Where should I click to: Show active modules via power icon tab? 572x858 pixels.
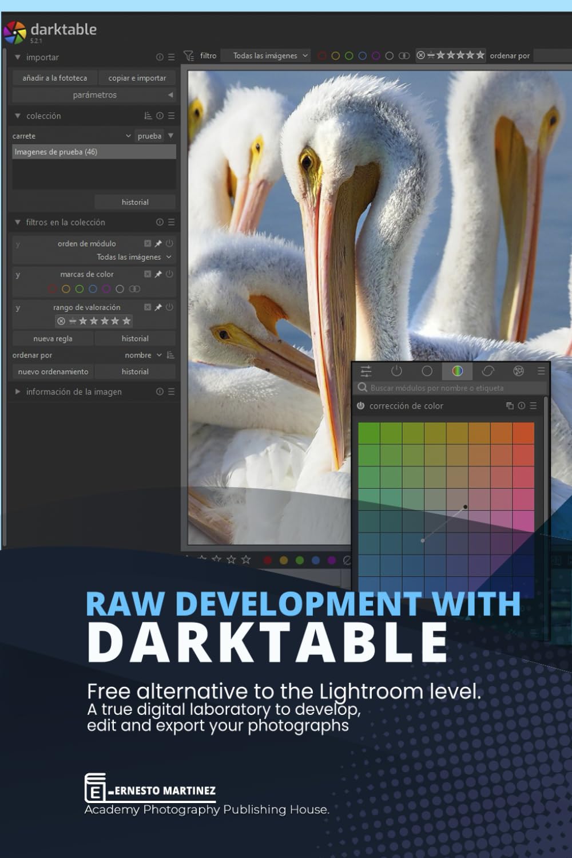(396, 371)
